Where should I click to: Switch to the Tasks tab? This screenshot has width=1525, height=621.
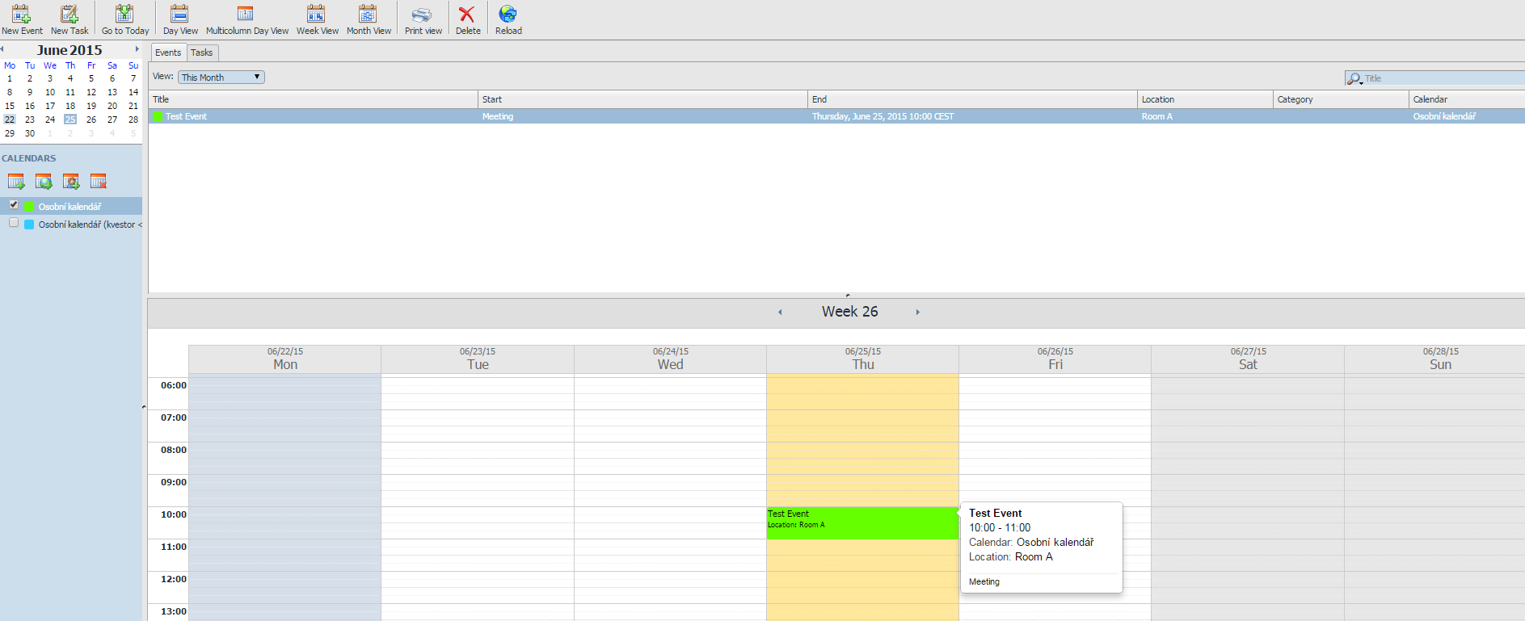[x=202, y=52]
